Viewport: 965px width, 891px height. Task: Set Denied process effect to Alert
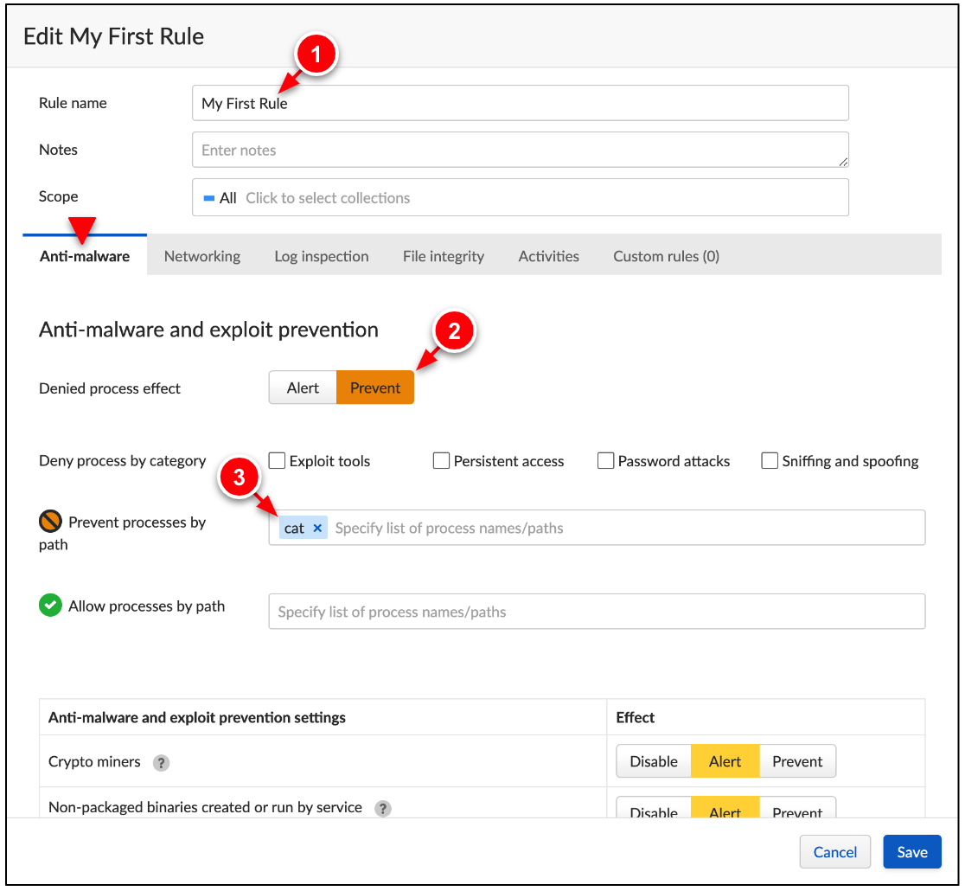303,388
